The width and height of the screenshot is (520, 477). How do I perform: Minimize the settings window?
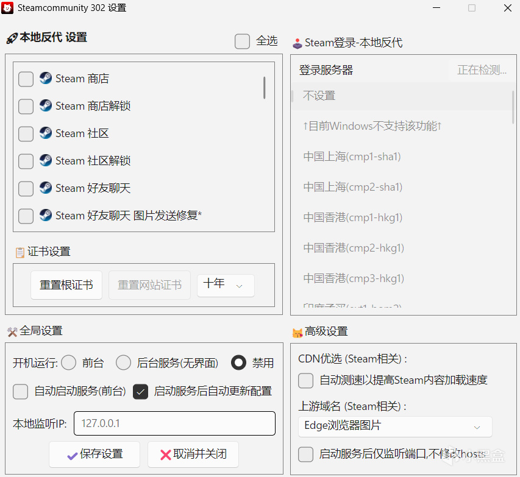click(436, 8)
